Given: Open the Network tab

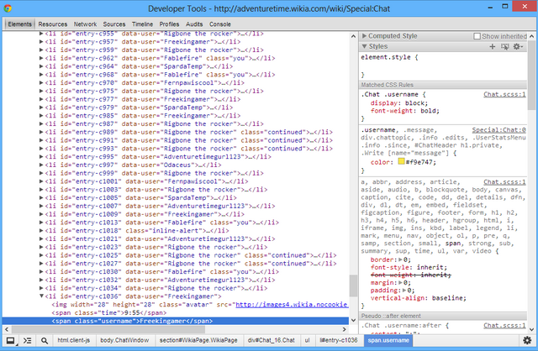Looking at the screenshot, I should coord(85,24).
